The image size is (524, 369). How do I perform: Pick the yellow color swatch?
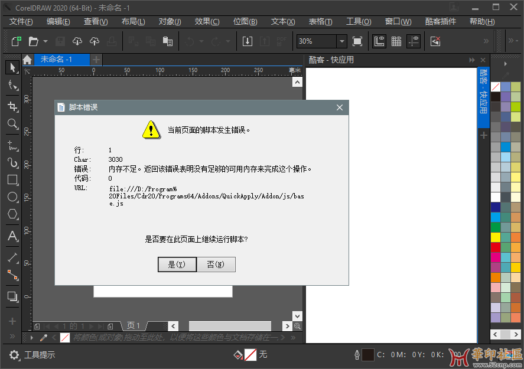point(496,237)
